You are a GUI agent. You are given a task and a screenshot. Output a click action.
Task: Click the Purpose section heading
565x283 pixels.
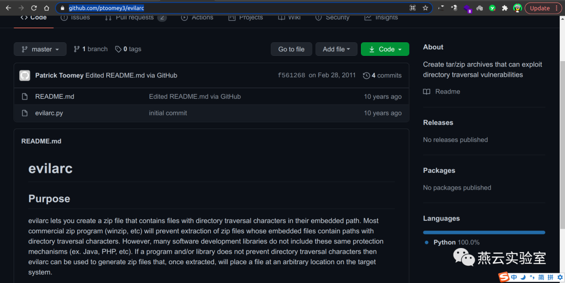tap(49, 198)
